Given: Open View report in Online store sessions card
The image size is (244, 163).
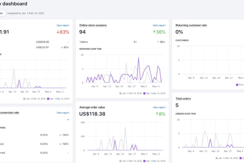Looking at the screenshot, I should [x=159, y=26].
